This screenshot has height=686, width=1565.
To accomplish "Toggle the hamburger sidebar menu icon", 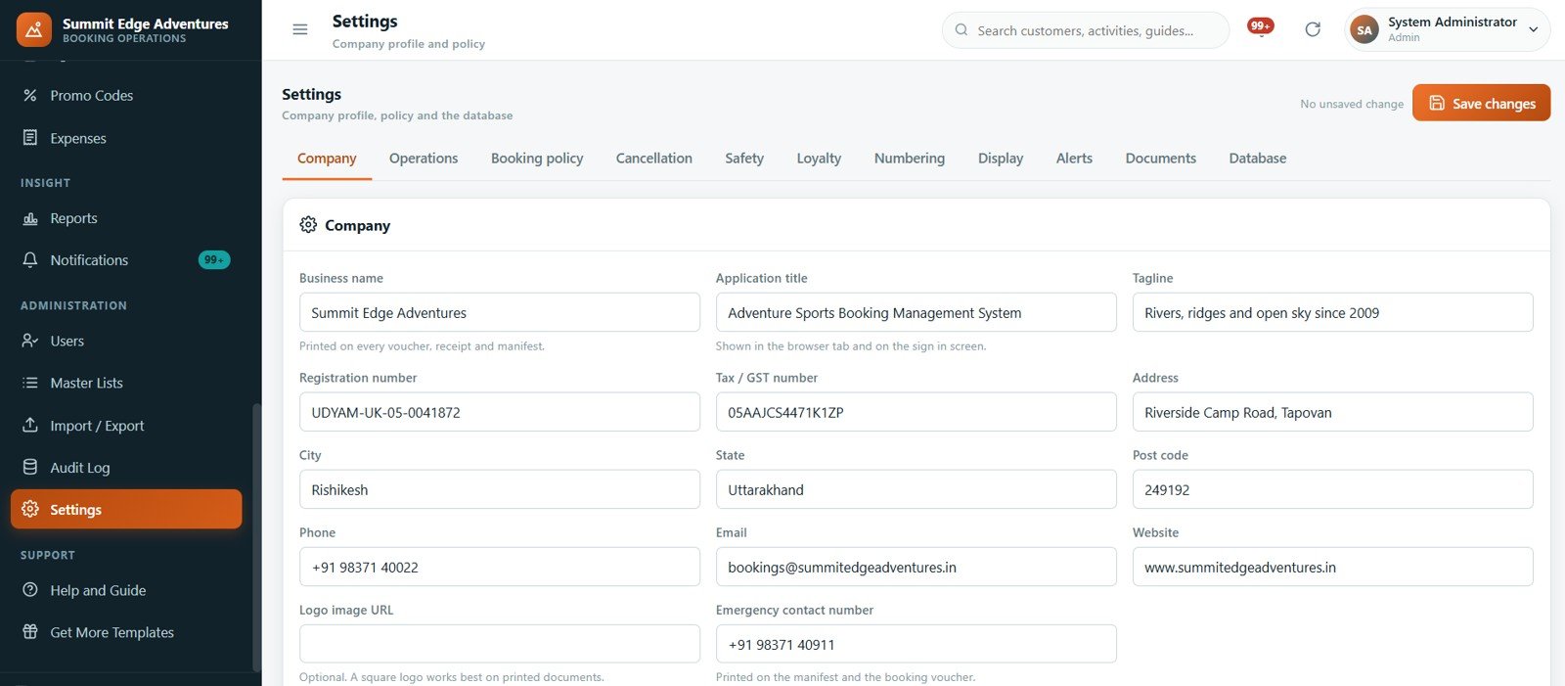I will click(x=300, y=29).
